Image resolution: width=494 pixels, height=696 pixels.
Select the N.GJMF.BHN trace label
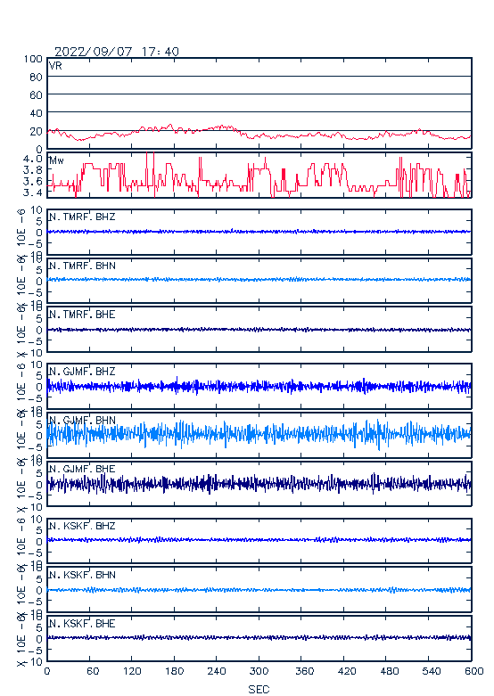(82, 420)
